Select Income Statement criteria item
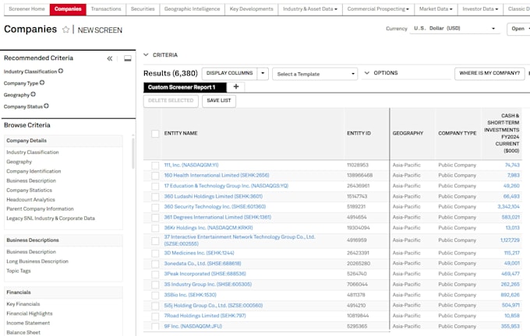The width and height of the screenshot is (530, 336). [28, 323]
